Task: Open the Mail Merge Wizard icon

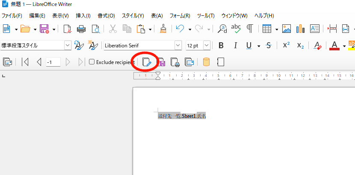Action: tap(7, 62)
